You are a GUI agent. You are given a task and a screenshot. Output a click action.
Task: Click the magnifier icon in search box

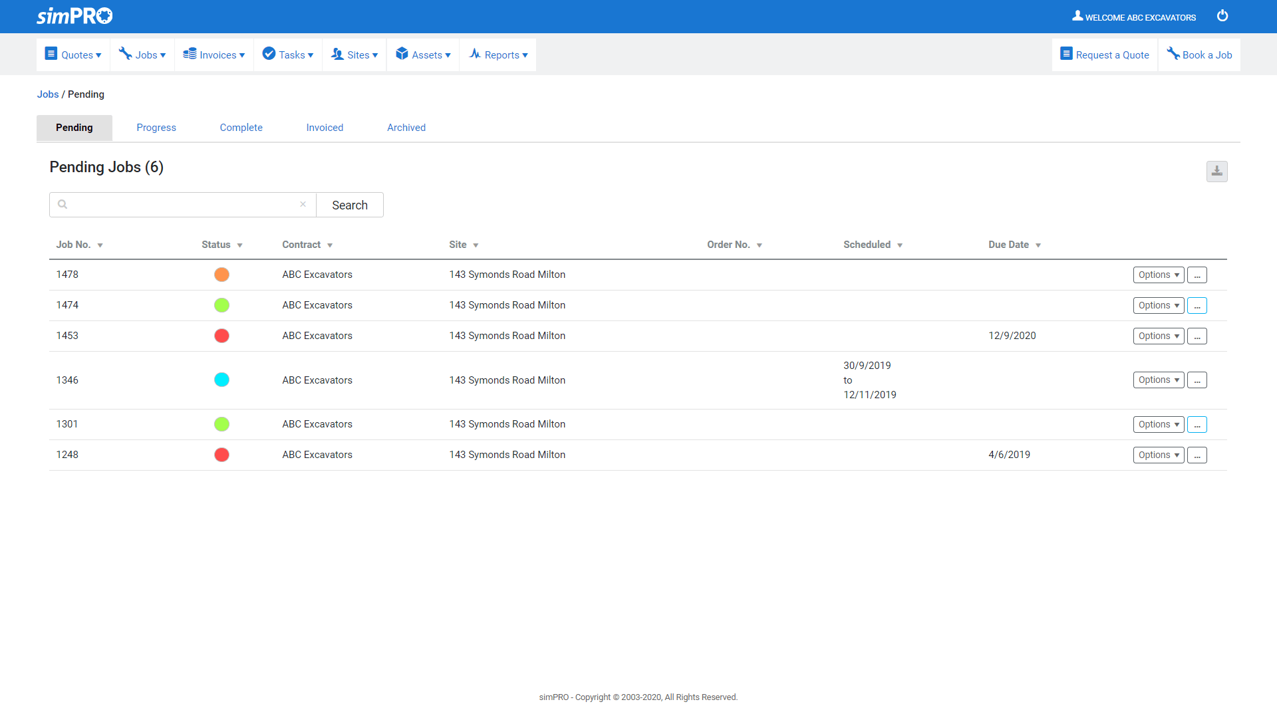click(x=63, y=205)
